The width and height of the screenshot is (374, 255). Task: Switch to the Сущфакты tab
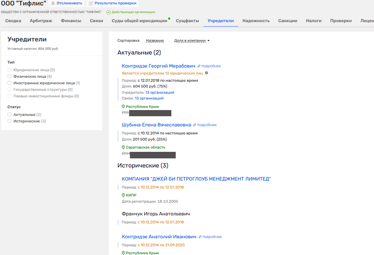click(187, 21)
